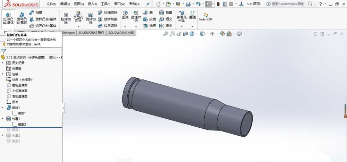This screenshot has width=347, height=162.
Task: Open dropdown under Fillet (圆角)
Action: tap(125, 27)
